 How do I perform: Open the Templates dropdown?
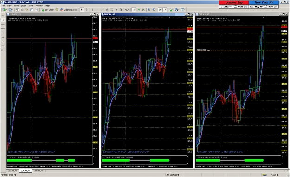pyautogui.click(x=183, y=10)
